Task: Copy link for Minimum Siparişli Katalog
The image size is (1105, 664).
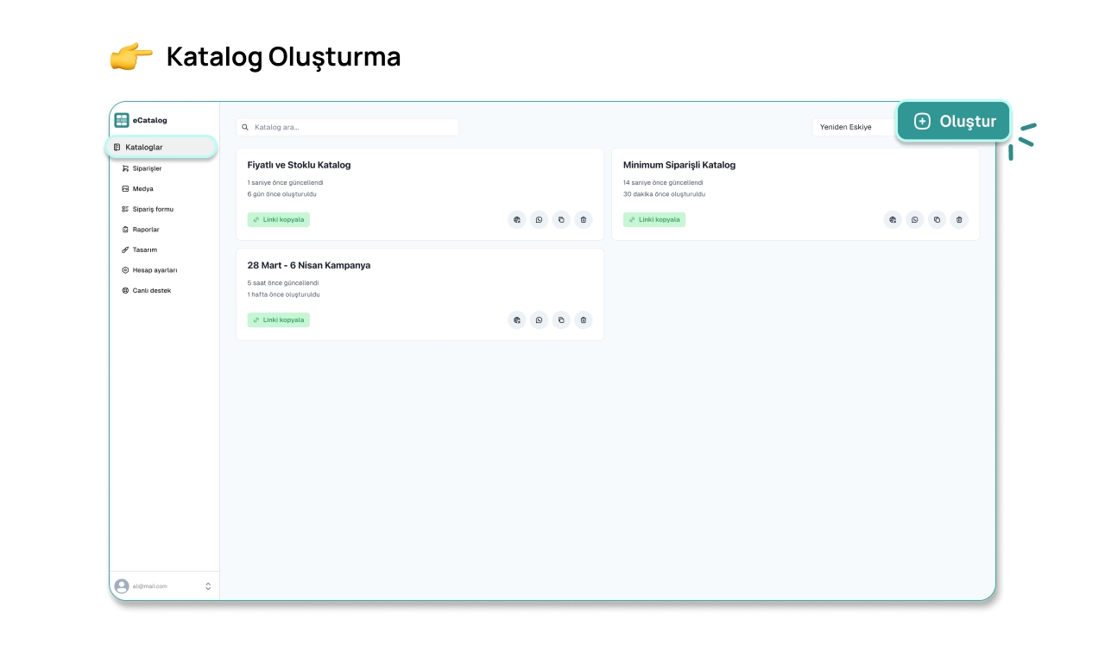Action: pyautogui.click(x=654, y=220)
